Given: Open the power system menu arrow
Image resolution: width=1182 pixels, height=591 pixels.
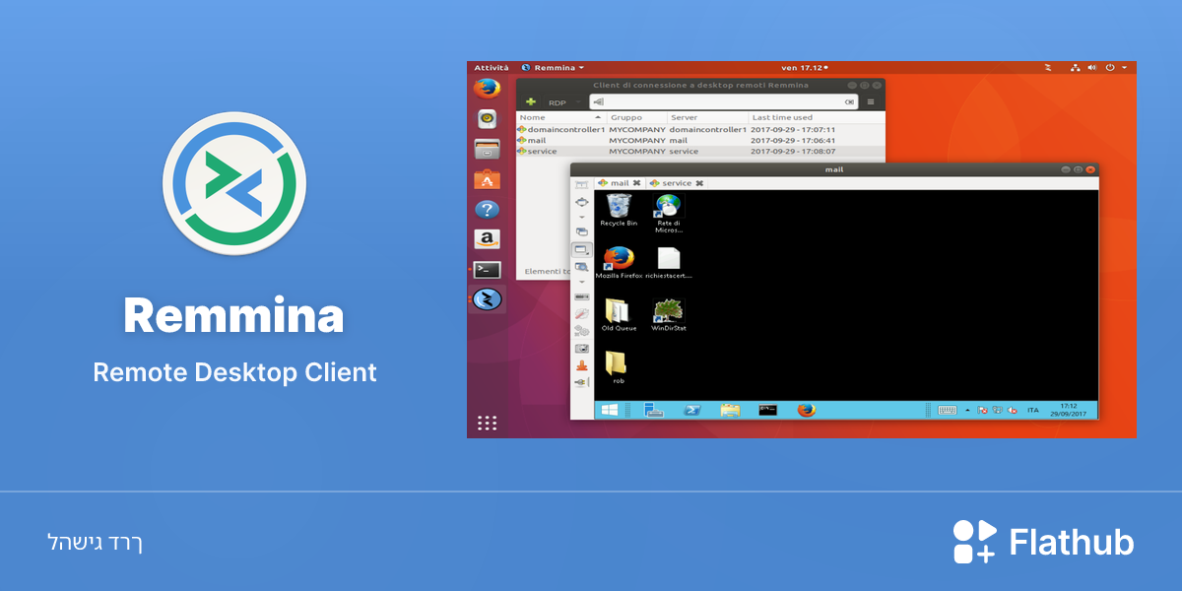Looking at the screenshot, I should tap(1124, 67).
